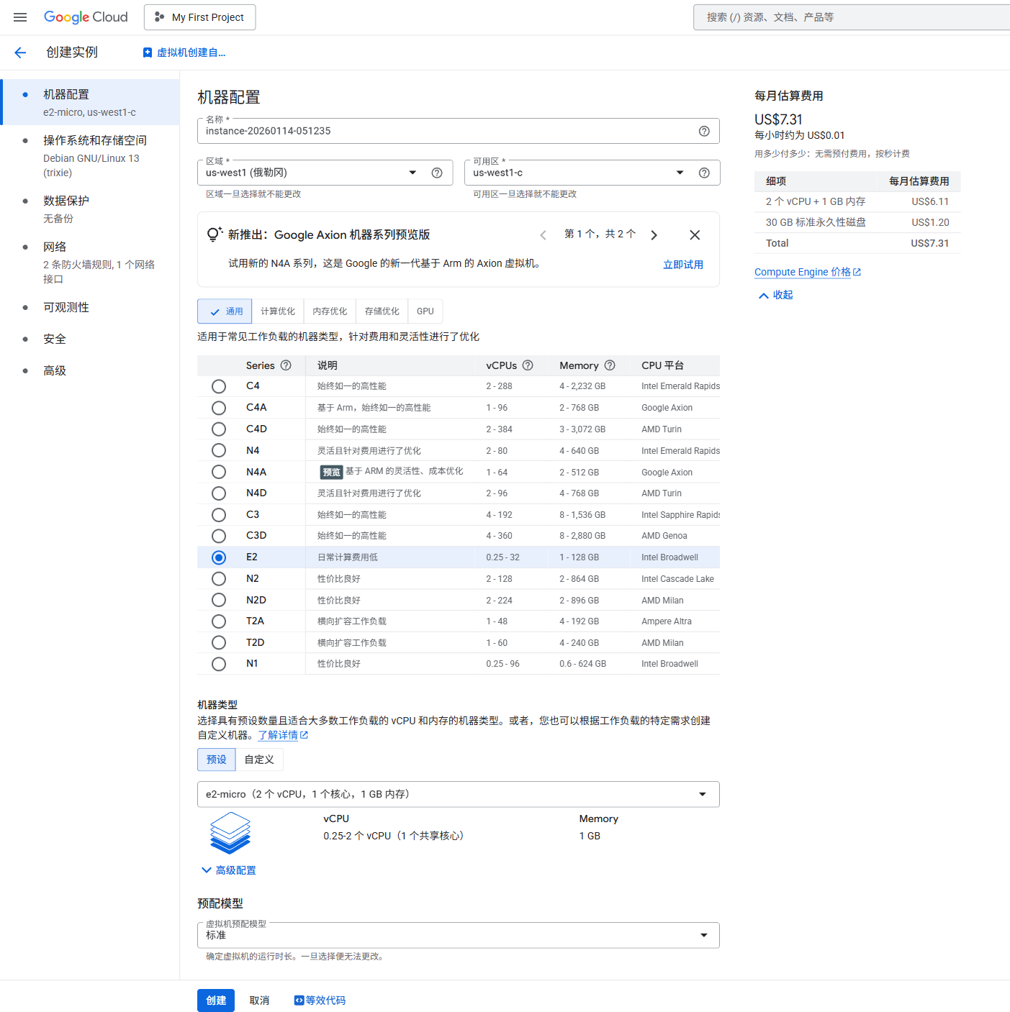Select the N2 series radio button
Viewport: 1010px width, 1012px height.
click(219, 579)
